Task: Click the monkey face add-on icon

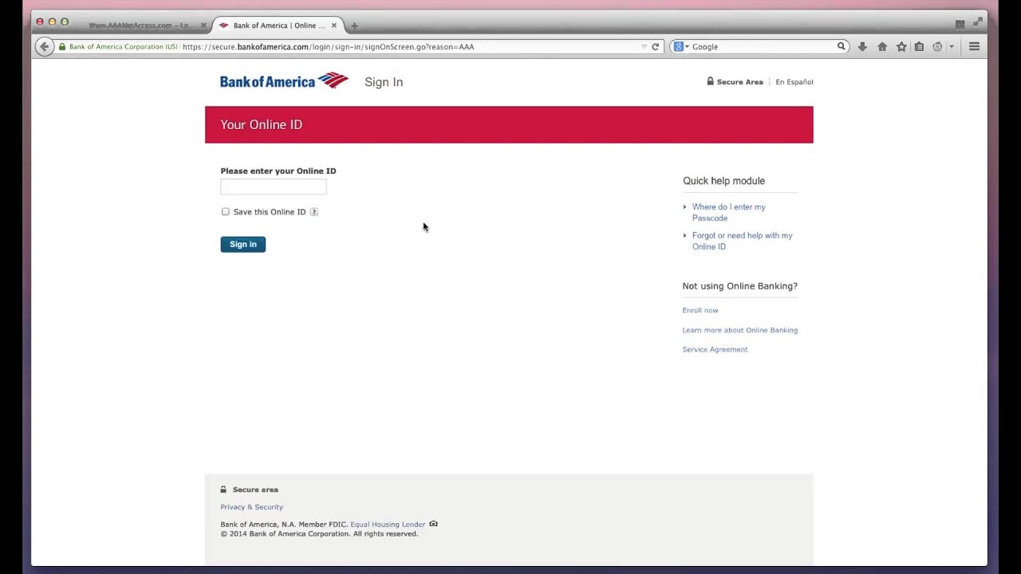Action: coord(937,47)
